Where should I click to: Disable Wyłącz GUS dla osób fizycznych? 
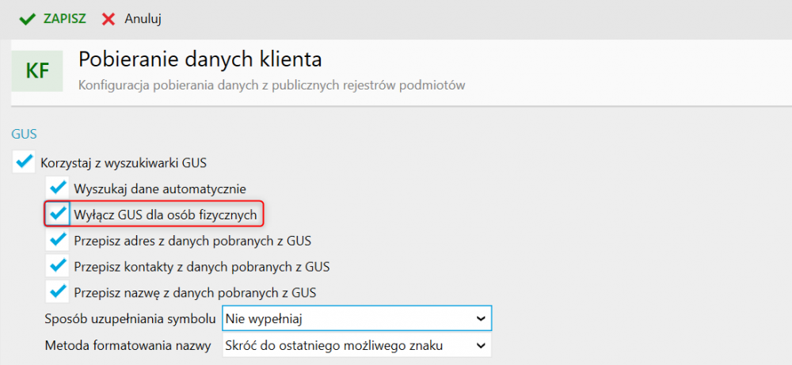(57, 214)
